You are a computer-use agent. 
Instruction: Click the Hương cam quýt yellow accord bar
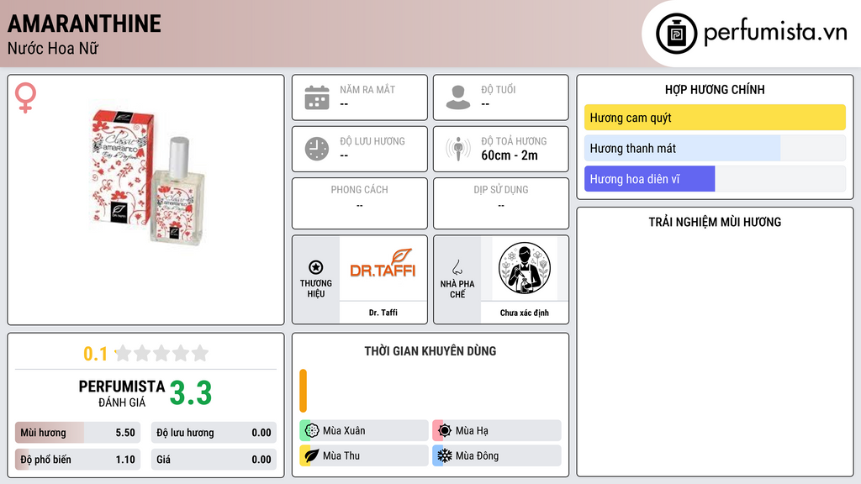coord(715,118)
